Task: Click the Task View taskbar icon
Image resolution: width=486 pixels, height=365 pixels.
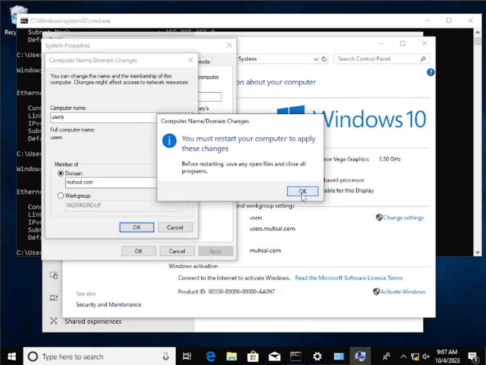Action: pyautogui.click(x=187, y=356)
